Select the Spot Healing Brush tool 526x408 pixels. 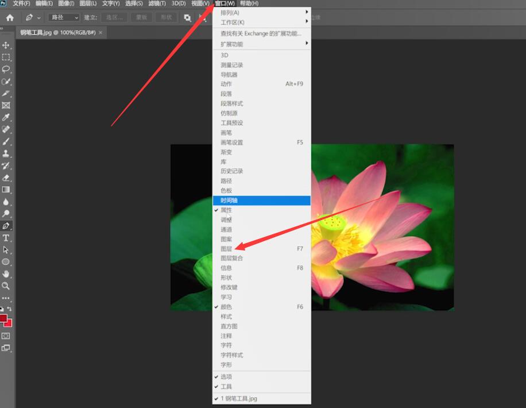6,129
